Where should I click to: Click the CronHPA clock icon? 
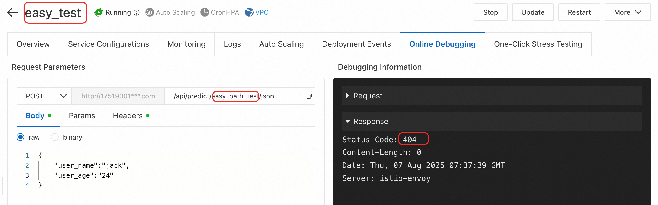point(205,12)
